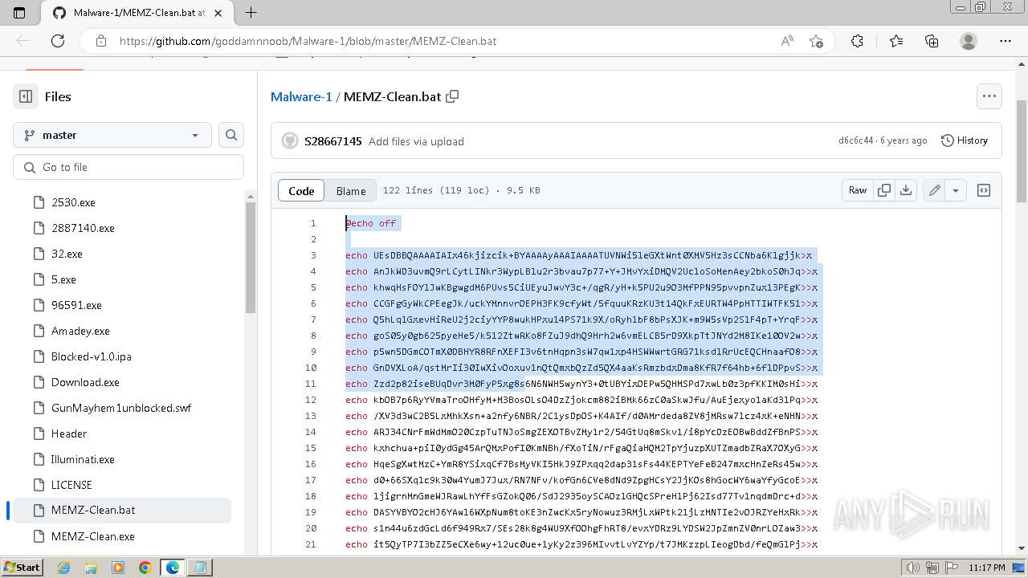Open MEMZ-Clean.exe file entry

tap(93, 536)
